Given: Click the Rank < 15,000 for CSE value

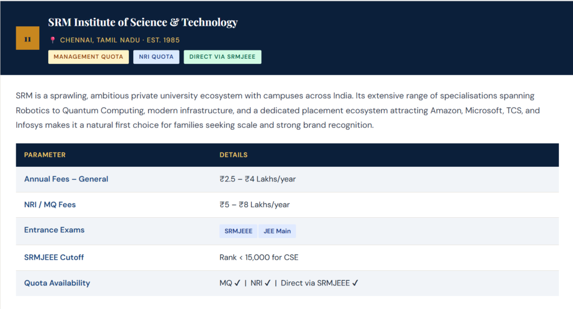Looking at the screenshot, I should point(259,257).
